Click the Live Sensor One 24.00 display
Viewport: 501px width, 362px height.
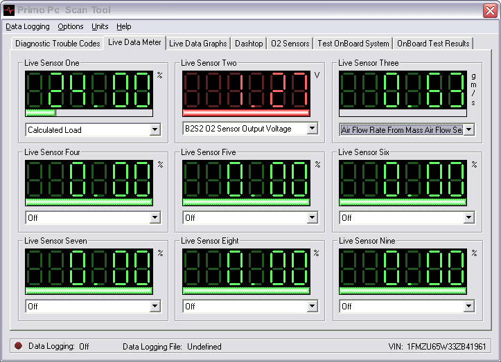tap(89, 90)
